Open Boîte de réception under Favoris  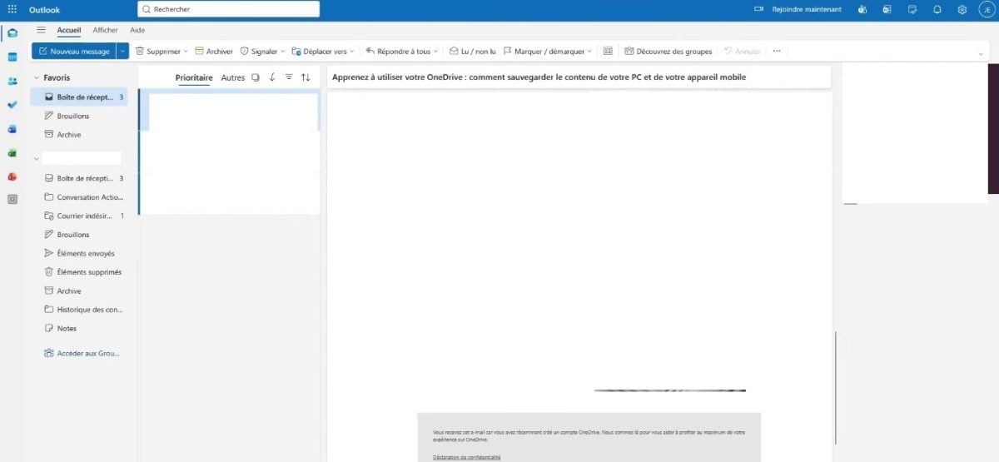coord(79,97)
